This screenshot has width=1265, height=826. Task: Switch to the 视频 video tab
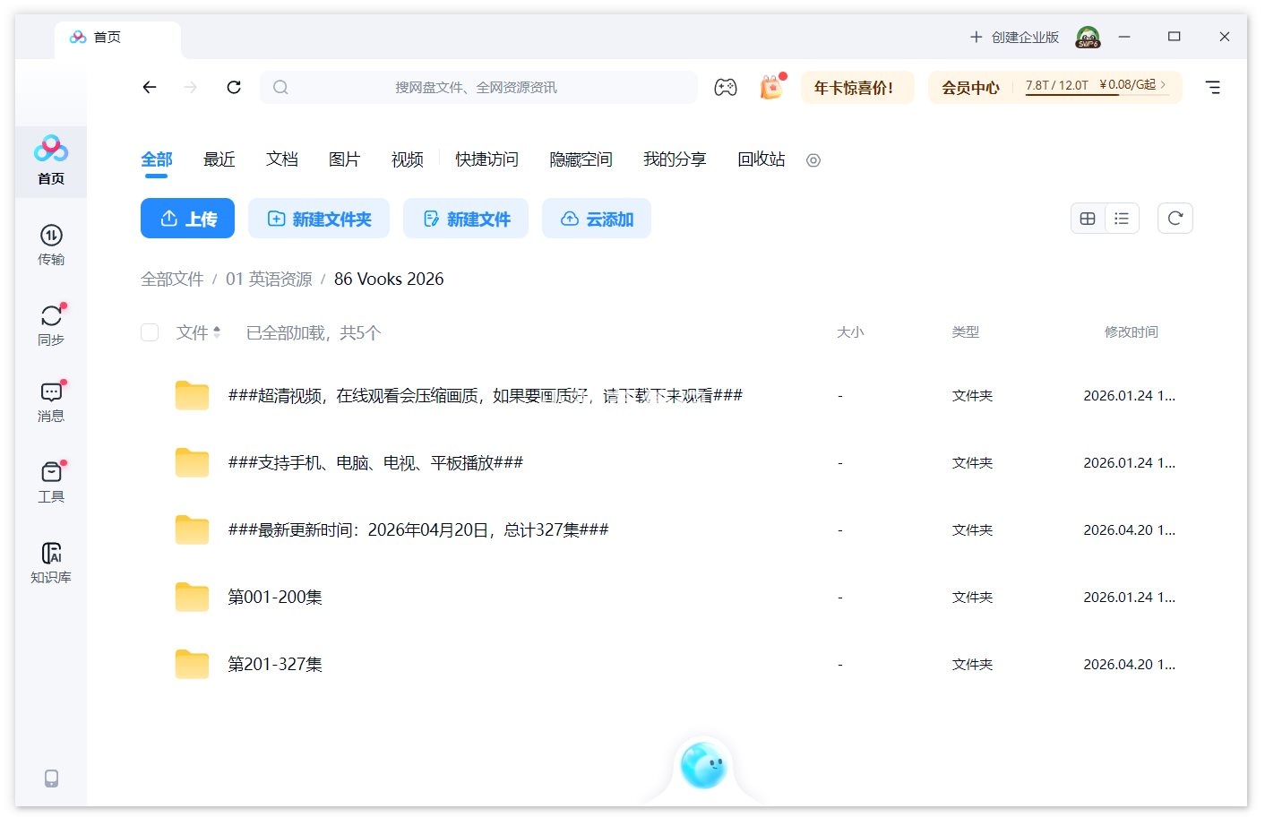406,159
